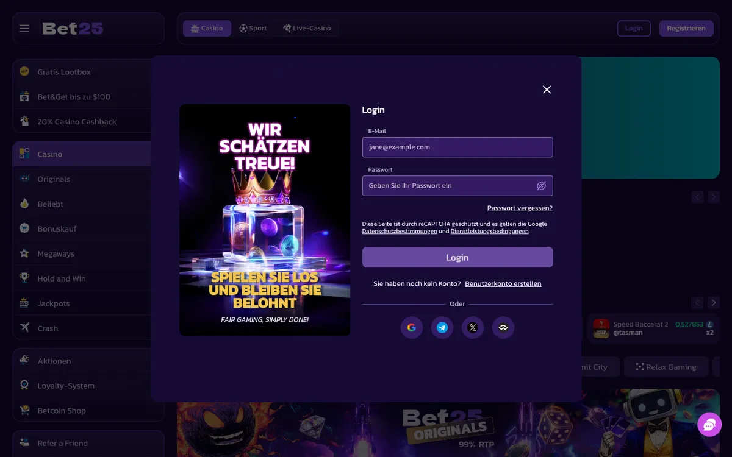The height and width of the screenshot is (457, 732).
Task: Open Gratis Lootbox in sidebar
Action: [x=82, y=72]
